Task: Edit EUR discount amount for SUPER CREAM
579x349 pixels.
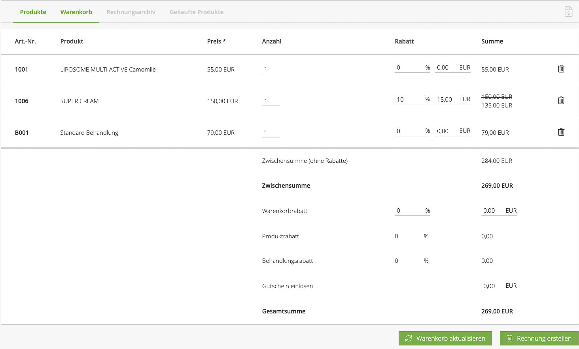Action: [x=446, y=99]
